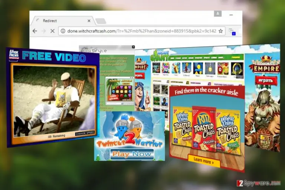285x190 pixels.
Task: Click the red Играть button on right Empire ad
Action: (266, 80)
